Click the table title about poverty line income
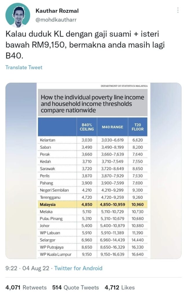 pos(93,104)
